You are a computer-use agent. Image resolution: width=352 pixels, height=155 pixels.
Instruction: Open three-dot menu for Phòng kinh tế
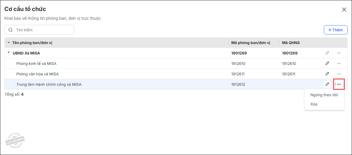pyautogui.click(x=339, y=63)
